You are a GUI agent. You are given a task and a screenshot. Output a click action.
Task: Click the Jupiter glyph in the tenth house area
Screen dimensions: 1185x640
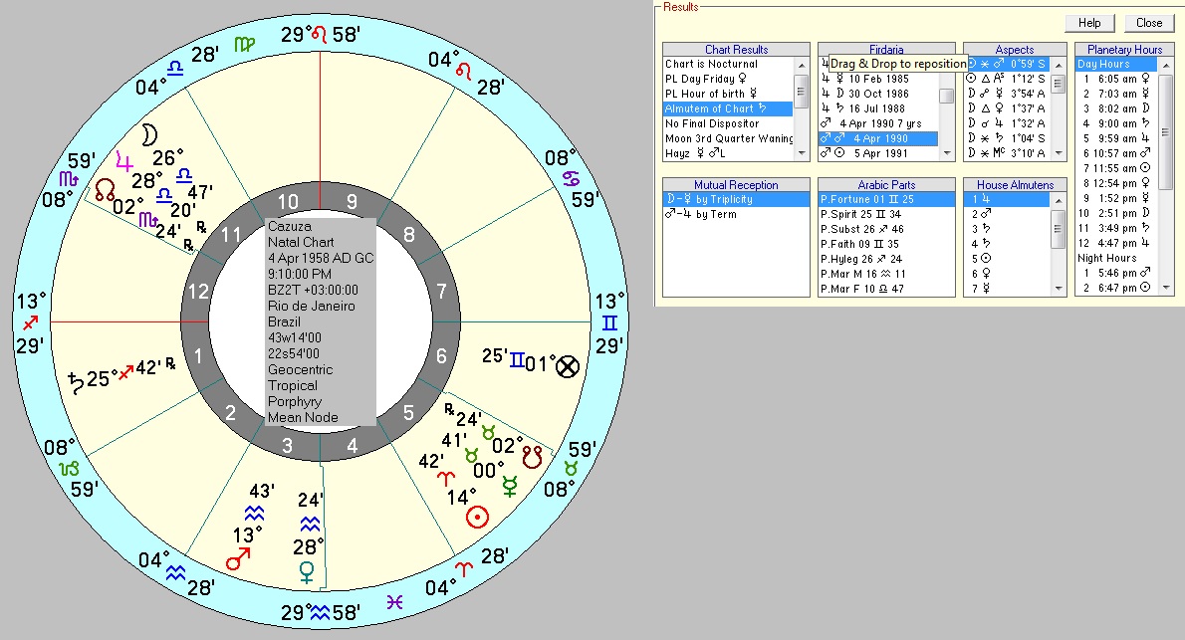pos(123,160)
